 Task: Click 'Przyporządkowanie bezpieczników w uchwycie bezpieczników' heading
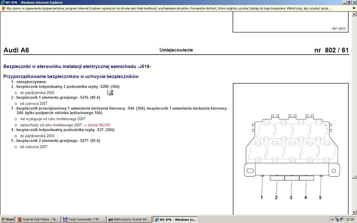point(71,77)
